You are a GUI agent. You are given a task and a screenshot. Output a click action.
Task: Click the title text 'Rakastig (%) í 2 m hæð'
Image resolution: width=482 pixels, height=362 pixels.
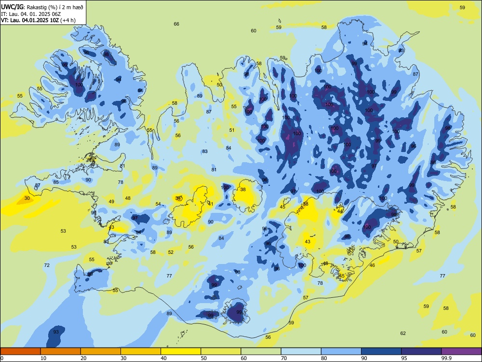[55, 7]
